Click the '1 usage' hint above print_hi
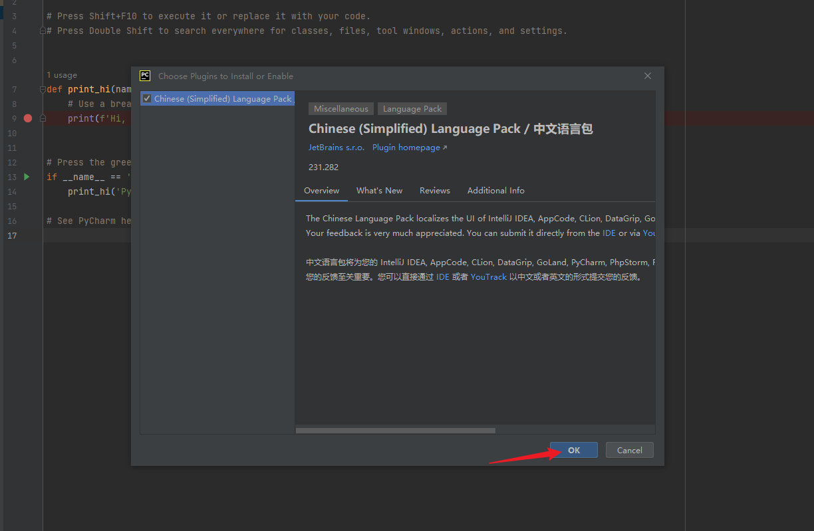The height and width of the screenshot is (531, 814). (x=62, y=75)
